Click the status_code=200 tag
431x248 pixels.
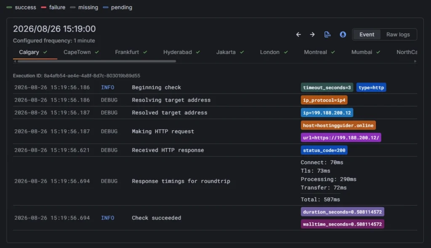(x=324, y=150)
